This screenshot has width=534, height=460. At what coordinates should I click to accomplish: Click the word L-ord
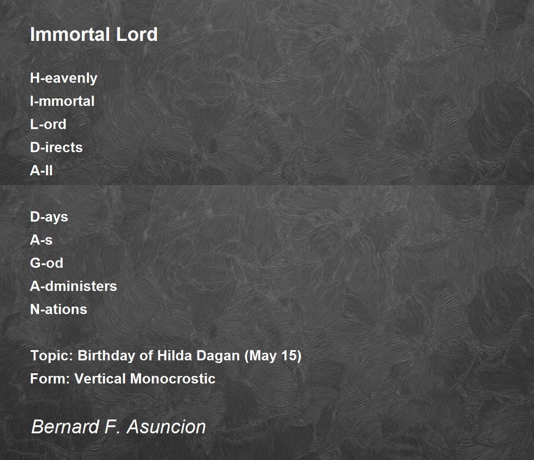point(48,124)
